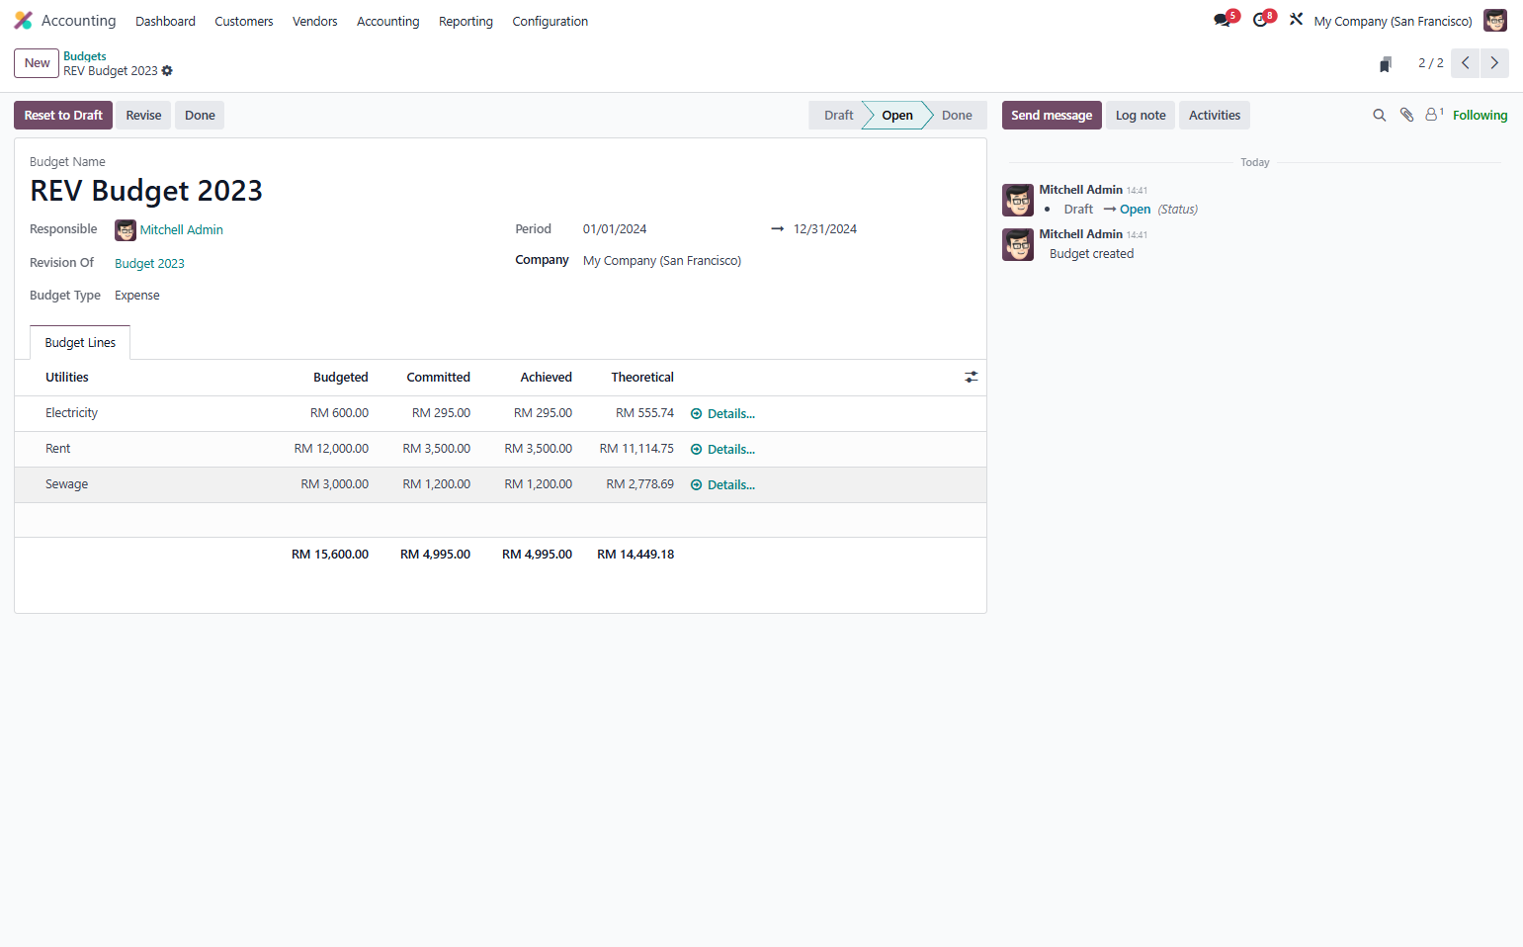
Task: Go to previous record arrow
Action: (x=1465, y=63)
